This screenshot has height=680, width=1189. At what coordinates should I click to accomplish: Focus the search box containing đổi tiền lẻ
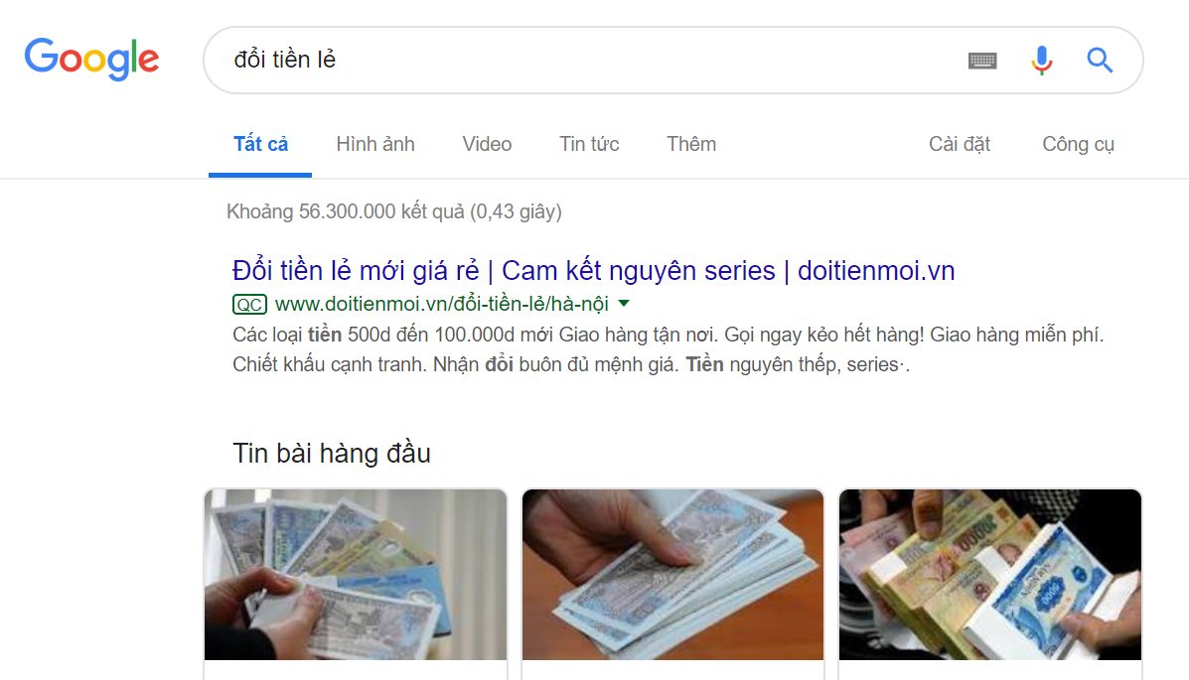click(x=584, y=60)
